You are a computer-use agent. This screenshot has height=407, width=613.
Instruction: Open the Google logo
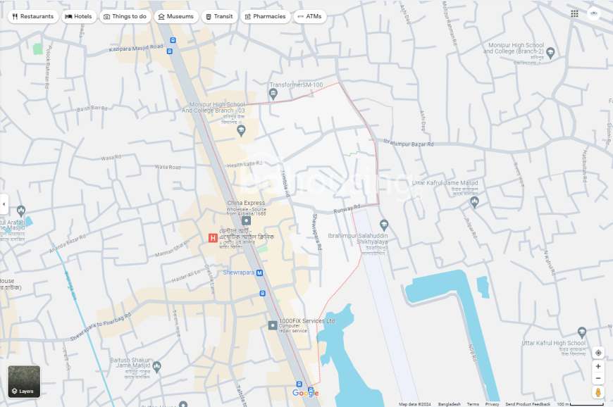(x=305, y=394)
